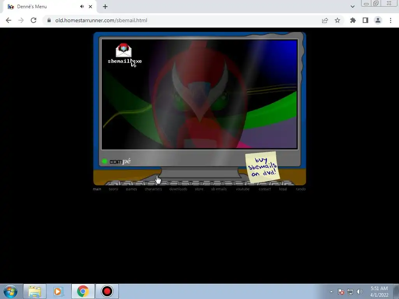Reload the current page
The image size is (399, 299).
34,20
